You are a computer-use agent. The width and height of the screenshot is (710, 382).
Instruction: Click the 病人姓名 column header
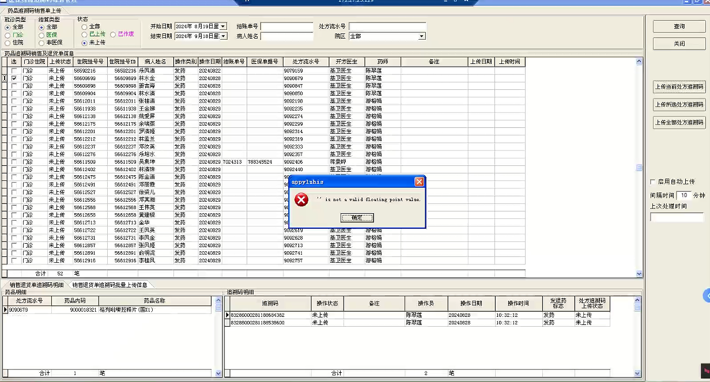155,62
